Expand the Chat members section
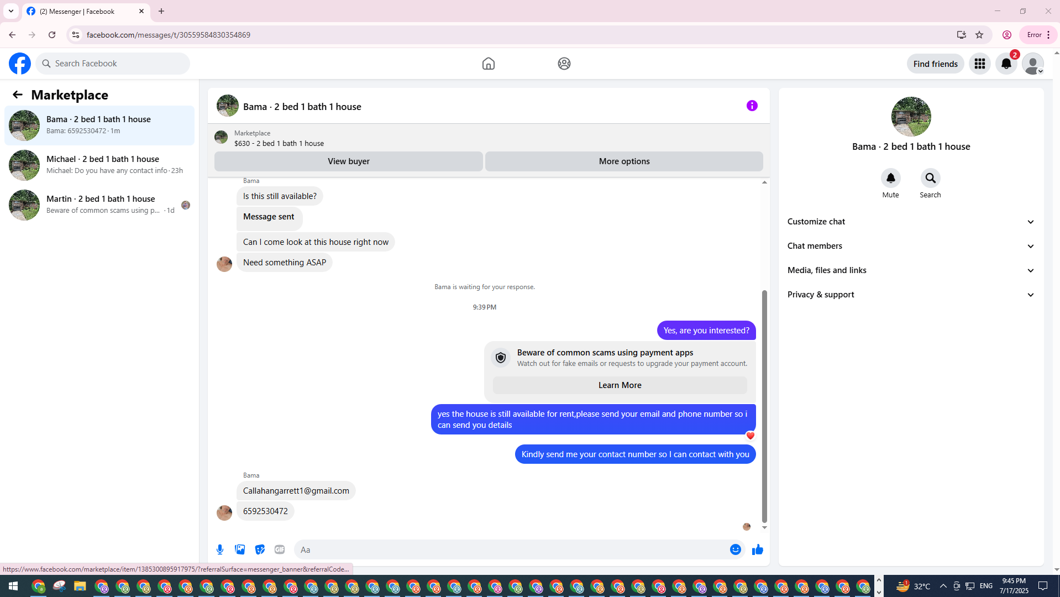This screenshot has width=1060, height=597. 911,246
